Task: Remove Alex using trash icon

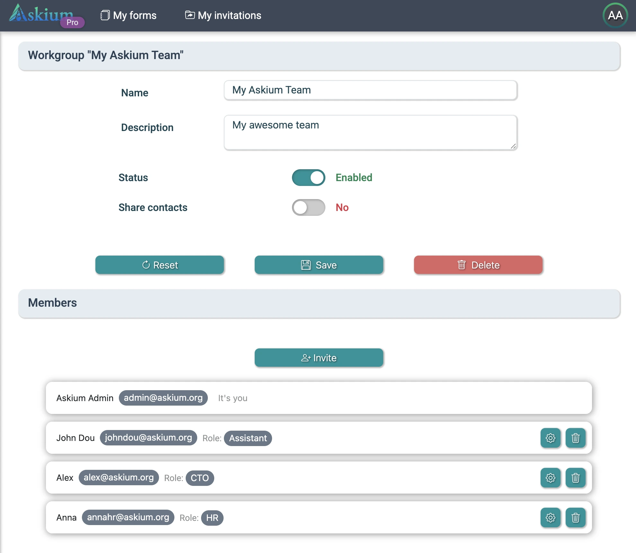Action: 575,478
